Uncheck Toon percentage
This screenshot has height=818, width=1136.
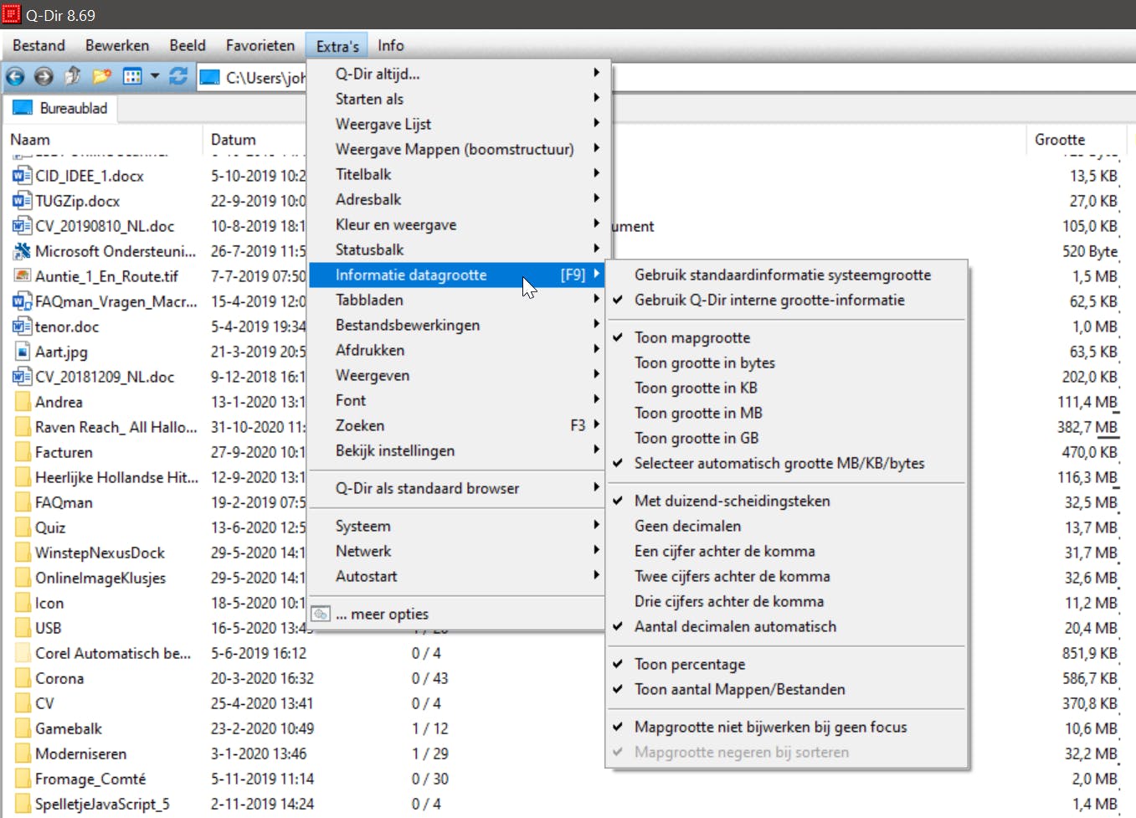pyautogui.click(x=689, y=664)
